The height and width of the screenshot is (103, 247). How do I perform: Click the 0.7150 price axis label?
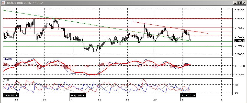tap(239, 28)
